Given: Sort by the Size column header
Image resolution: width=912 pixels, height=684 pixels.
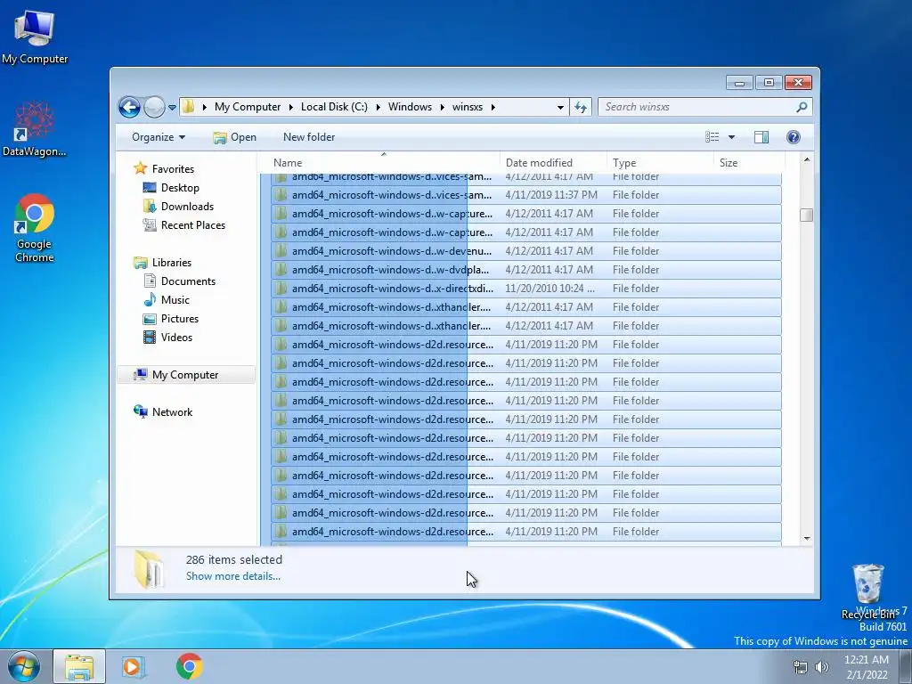Looking at the screenshot, I should click(749, 163).
